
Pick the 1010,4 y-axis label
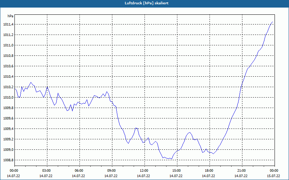pyautogui.click(x=8, y=77)
